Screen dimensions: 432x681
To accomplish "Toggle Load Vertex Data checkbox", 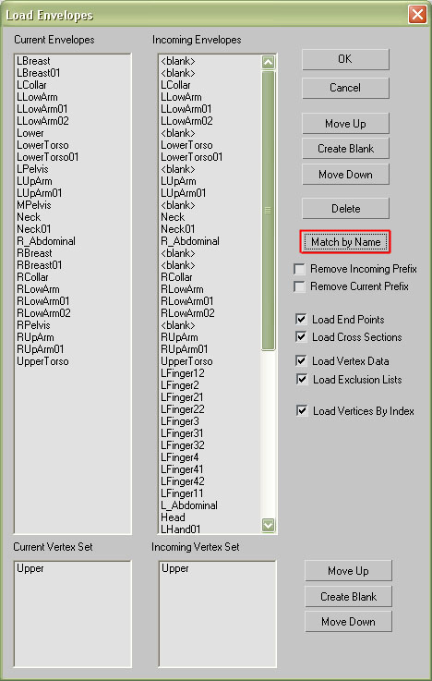I will pyautogui.click(x=301, y=360).
